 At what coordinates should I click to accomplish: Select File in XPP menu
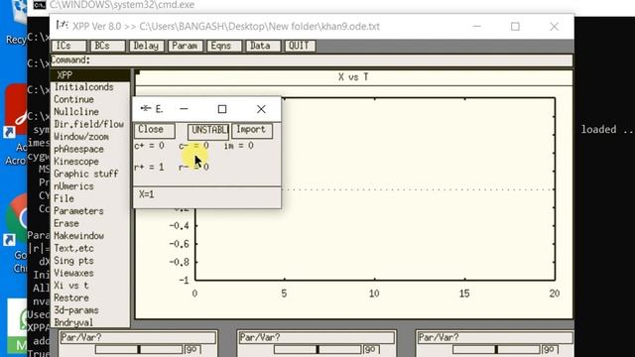click(x=64, y=198)
